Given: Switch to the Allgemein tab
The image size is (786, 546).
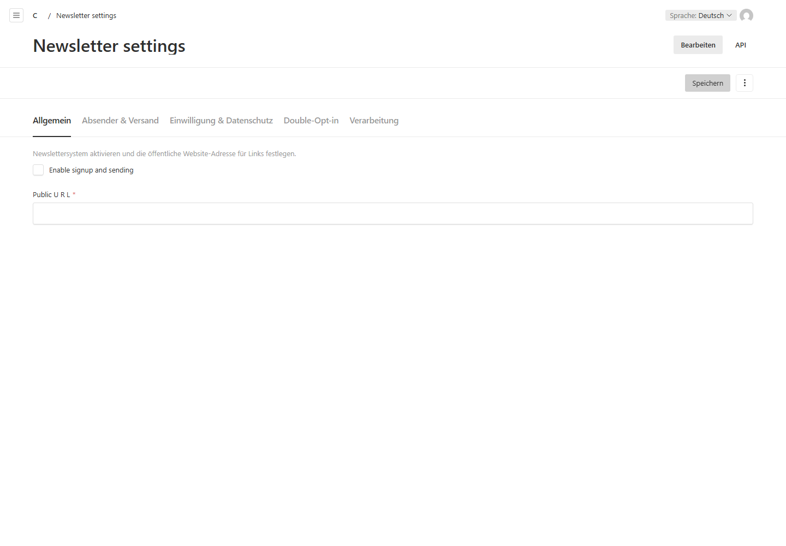Looking at the screenshot, I should tap(52, 121).
